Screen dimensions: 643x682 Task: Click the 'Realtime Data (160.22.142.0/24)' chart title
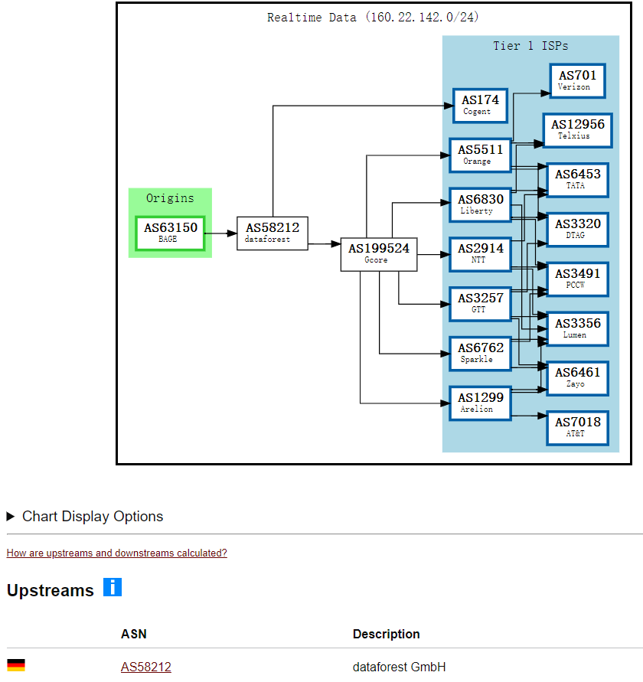point(373,18)
